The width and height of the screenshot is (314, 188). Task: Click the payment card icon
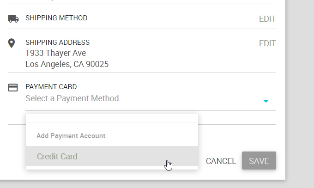[13, 87]
